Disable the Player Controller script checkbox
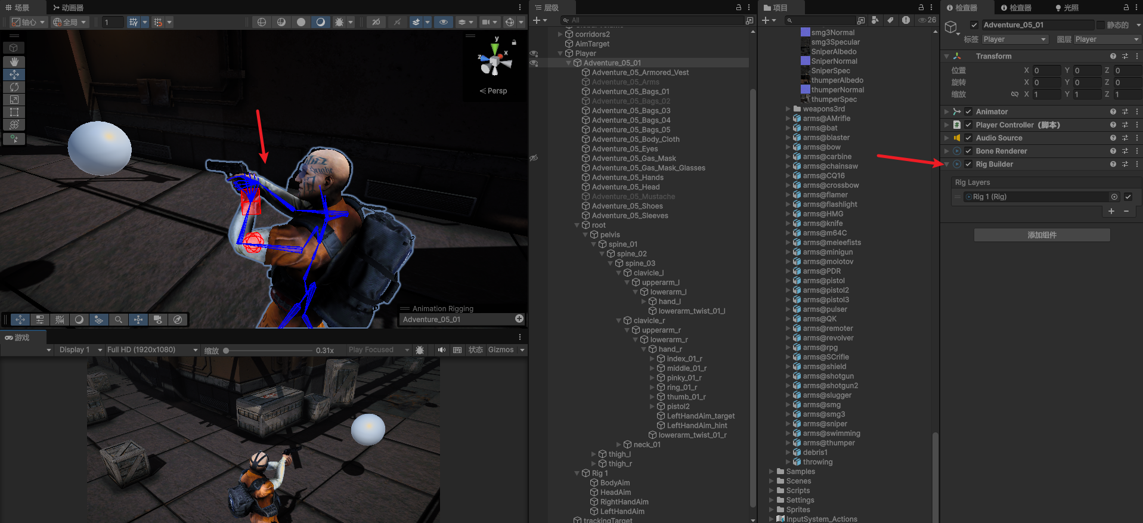1143x523 pixels. click(968, 125)
